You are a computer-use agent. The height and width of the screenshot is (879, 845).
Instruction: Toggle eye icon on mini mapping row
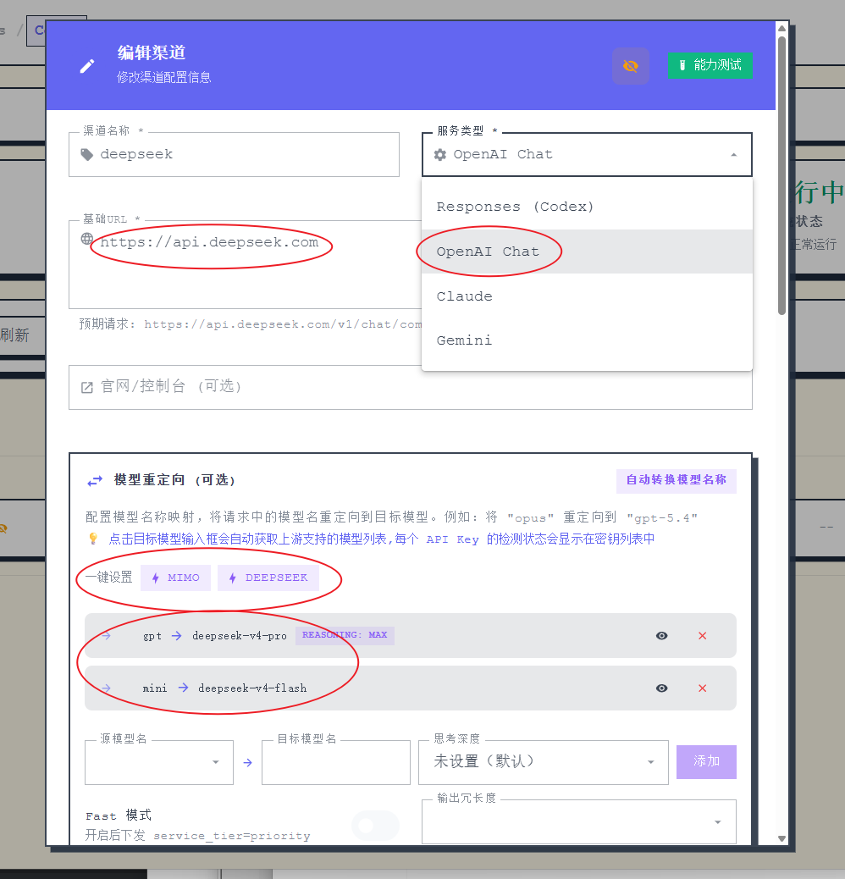662,688
